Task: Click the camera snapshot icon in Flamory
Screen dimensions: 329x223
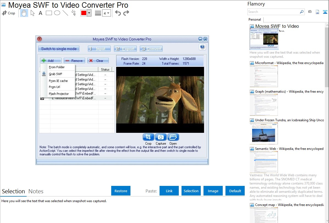Action: (310, 12)
